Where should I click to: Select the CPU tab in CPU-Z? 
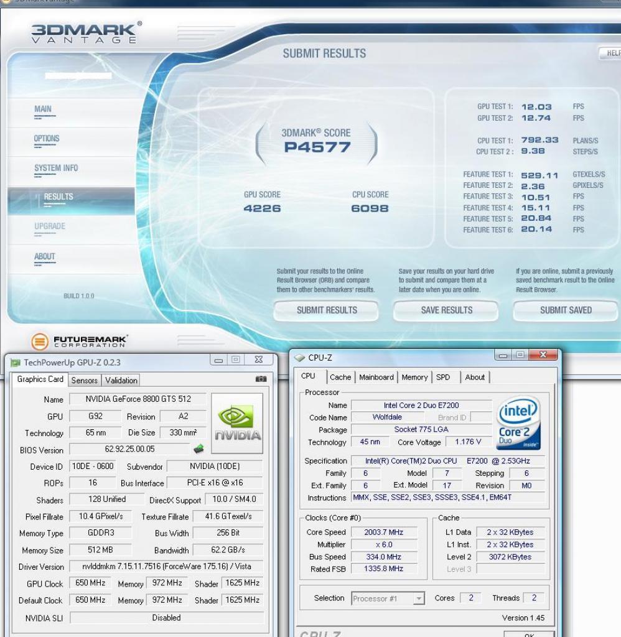(x=308, y=376)
